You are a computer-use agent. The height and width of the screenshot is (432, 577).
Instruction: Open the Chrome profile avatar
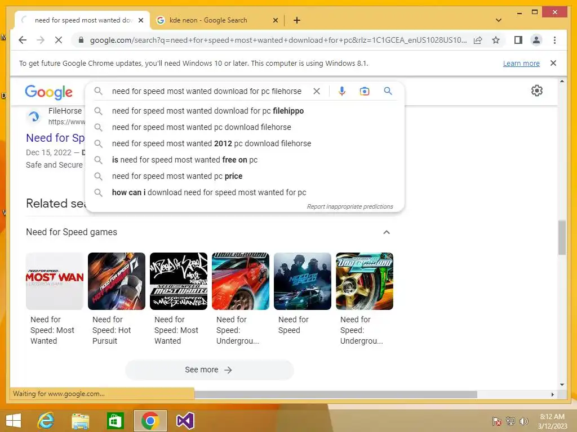pos(536,40)
